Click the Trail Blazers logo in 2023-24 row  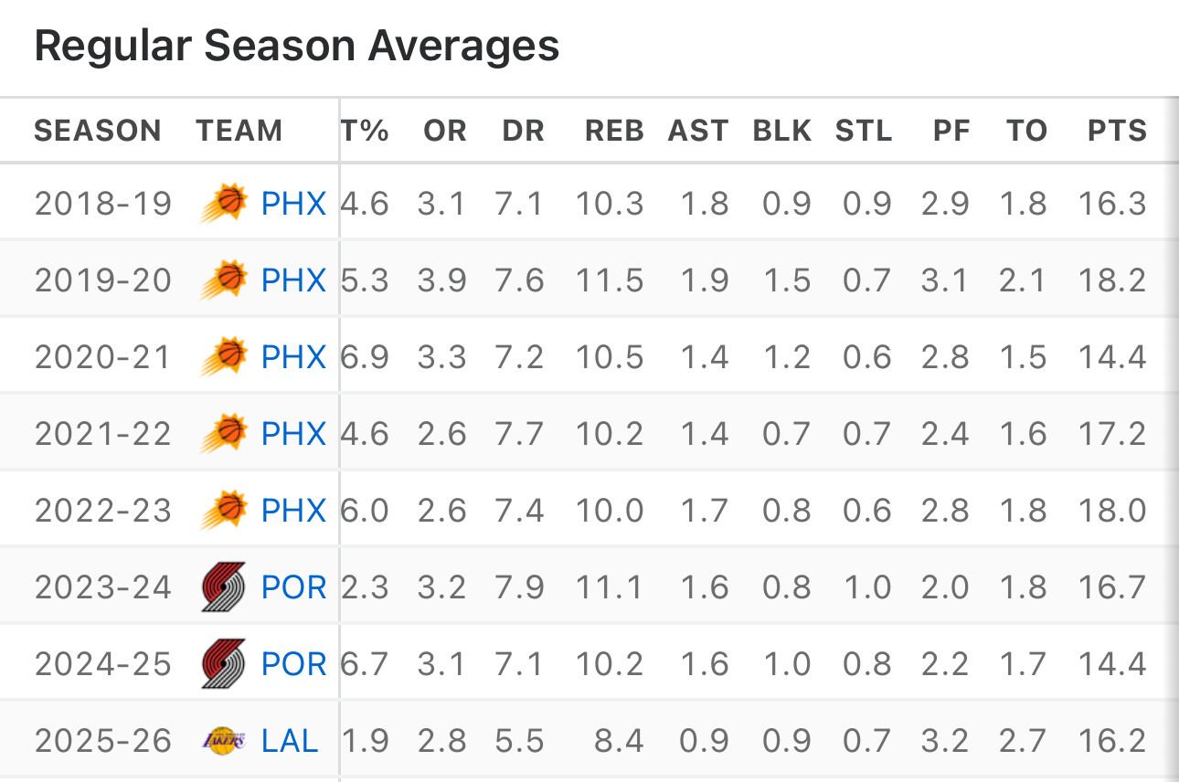pos(224,586)
